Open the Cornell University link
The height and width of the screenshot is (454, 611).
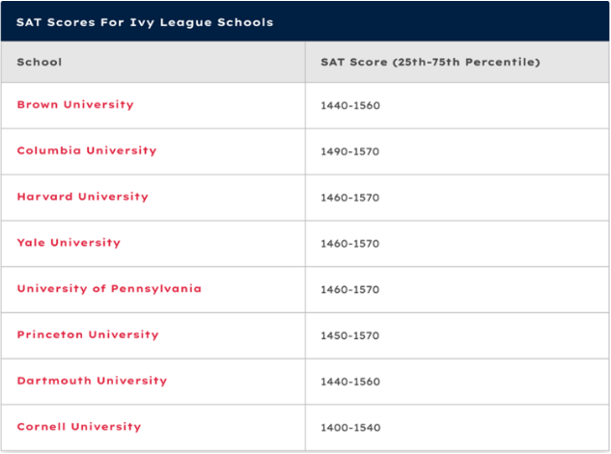click(x=79, y=427)
